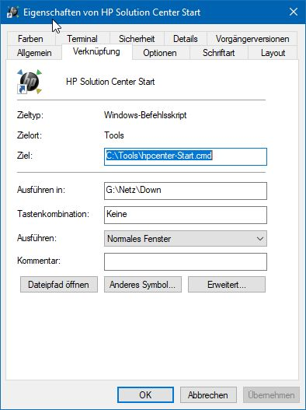
Task: Expand the Ausführen window mode dropdown
Action: pyautogui.click(x=186, y=239)
